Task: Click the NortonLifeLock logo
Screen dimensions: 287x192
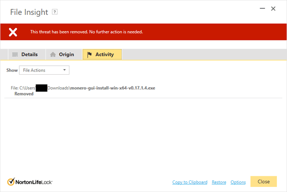Action: coord(30,182)
